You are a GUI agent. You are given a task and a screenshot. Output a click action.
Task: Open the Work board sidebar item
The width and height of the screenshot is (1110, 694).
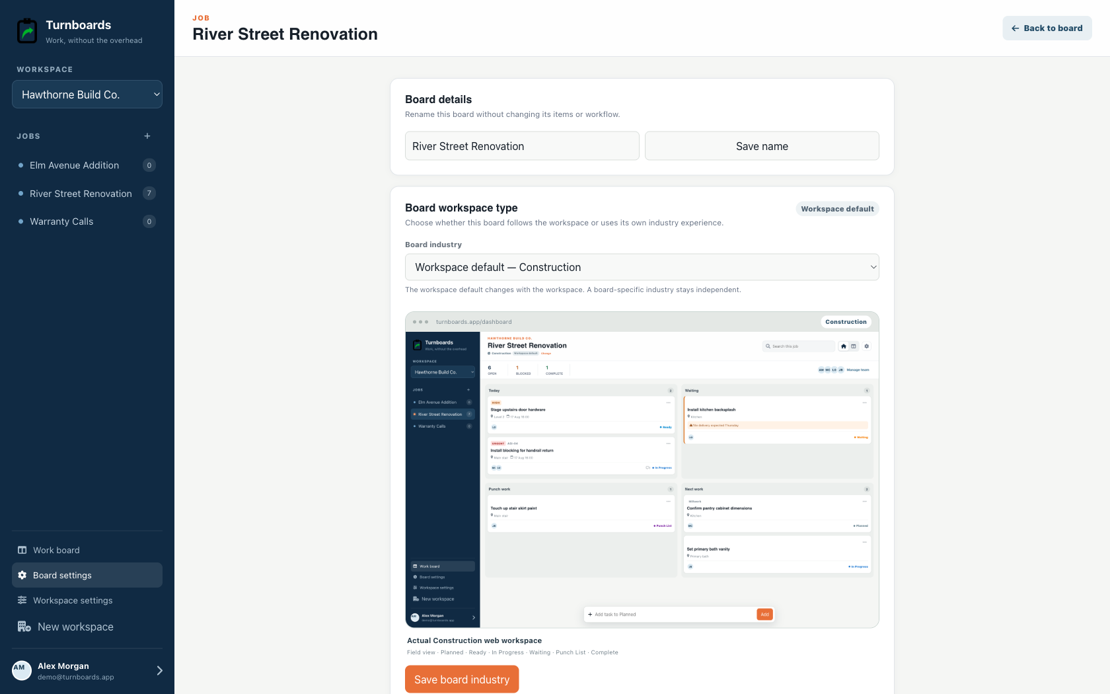(x=87, y=550)
